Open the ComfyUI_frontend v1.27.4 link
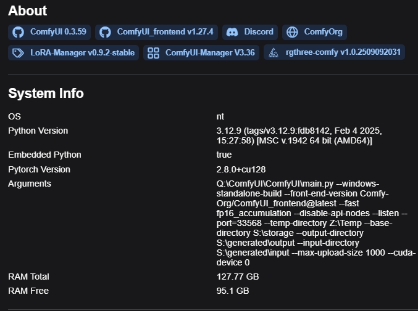This screenshot has width=418, height=311. [x=156, y=32]
